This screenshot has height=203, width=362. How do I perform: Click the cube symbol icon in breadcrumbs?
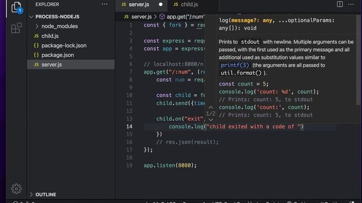pos(162,17)
